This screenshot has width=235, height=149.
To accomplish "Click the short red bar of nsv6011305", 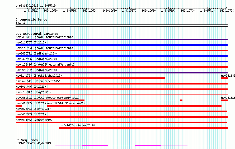I will click(x=19, y=106).
